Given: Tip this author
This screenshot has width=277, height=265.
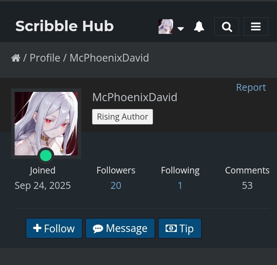Looking at the screenshot, I should point(180,228).
